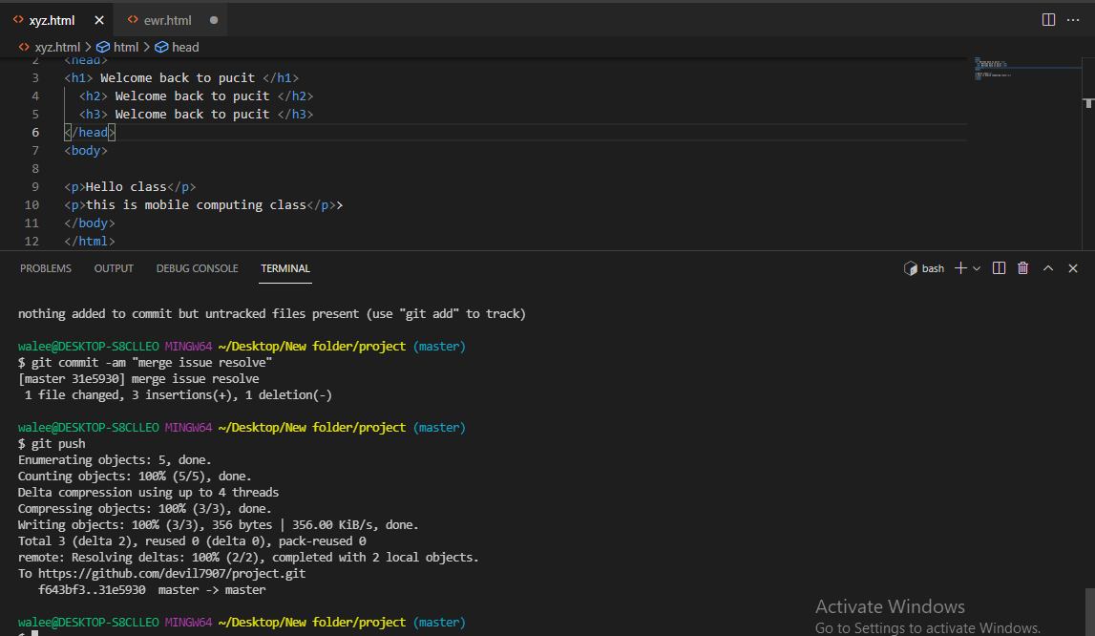This screenshot has height=636, width=1095.
Task: Click the bash terminal profile label
Action: [x=933, y=268]
